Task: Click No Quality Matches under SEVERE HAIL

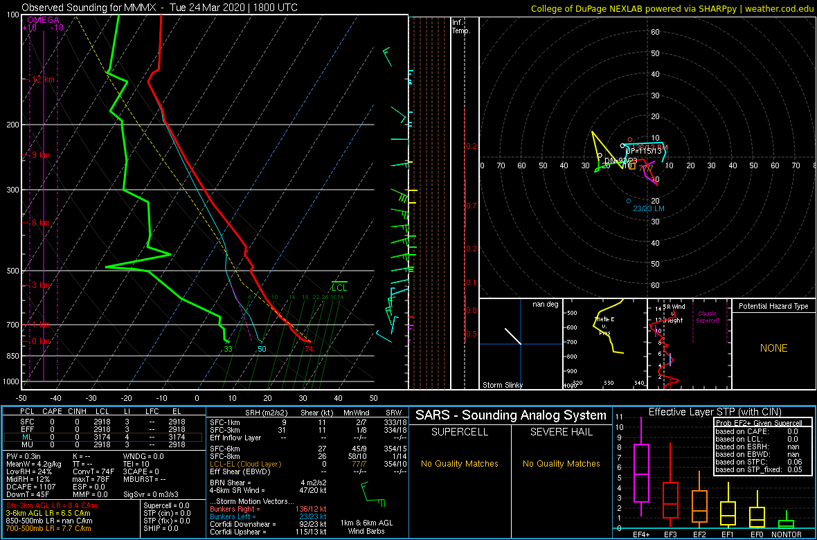Action: [x=561, y=464]
